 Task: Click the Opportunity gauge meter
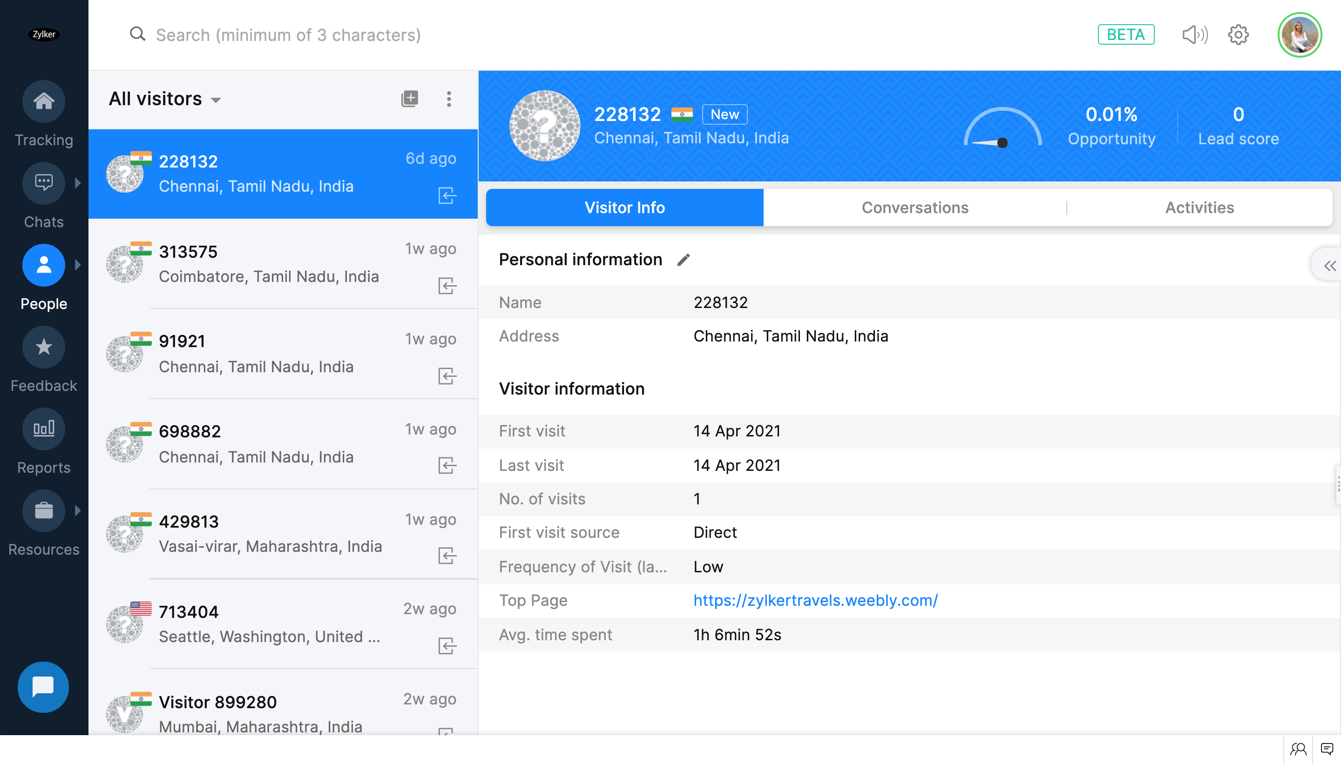1002,128
